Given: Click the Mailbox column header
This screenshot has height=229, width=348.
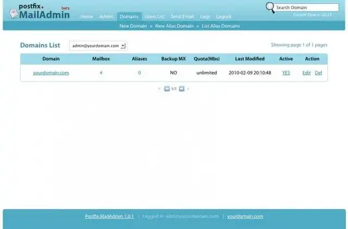Looking at the screenshot, I should click(101, 59).
